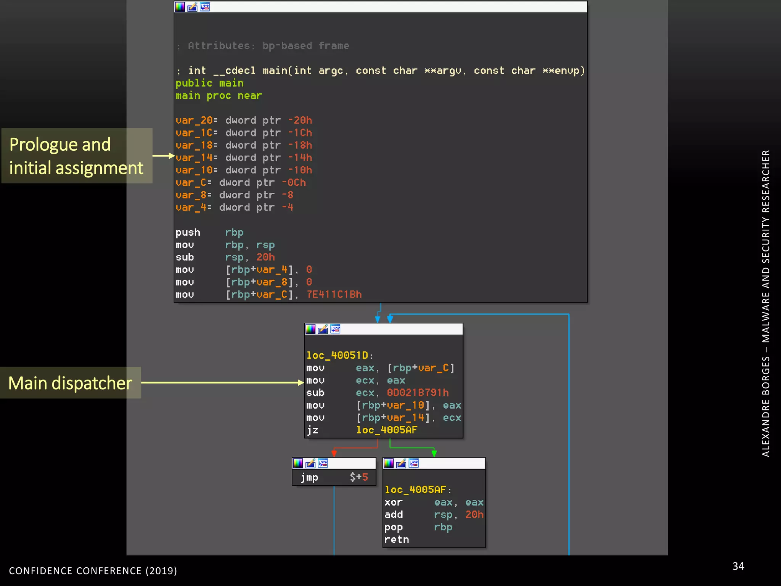This screenshot has height=586, width=781.
Task: Click 'mov [rbp+var_10], eax' instruction
Action: (384, 406)
